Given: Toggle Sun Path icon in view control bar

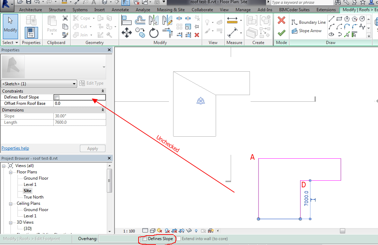Looking at the screenshot, I should [160, 231].
